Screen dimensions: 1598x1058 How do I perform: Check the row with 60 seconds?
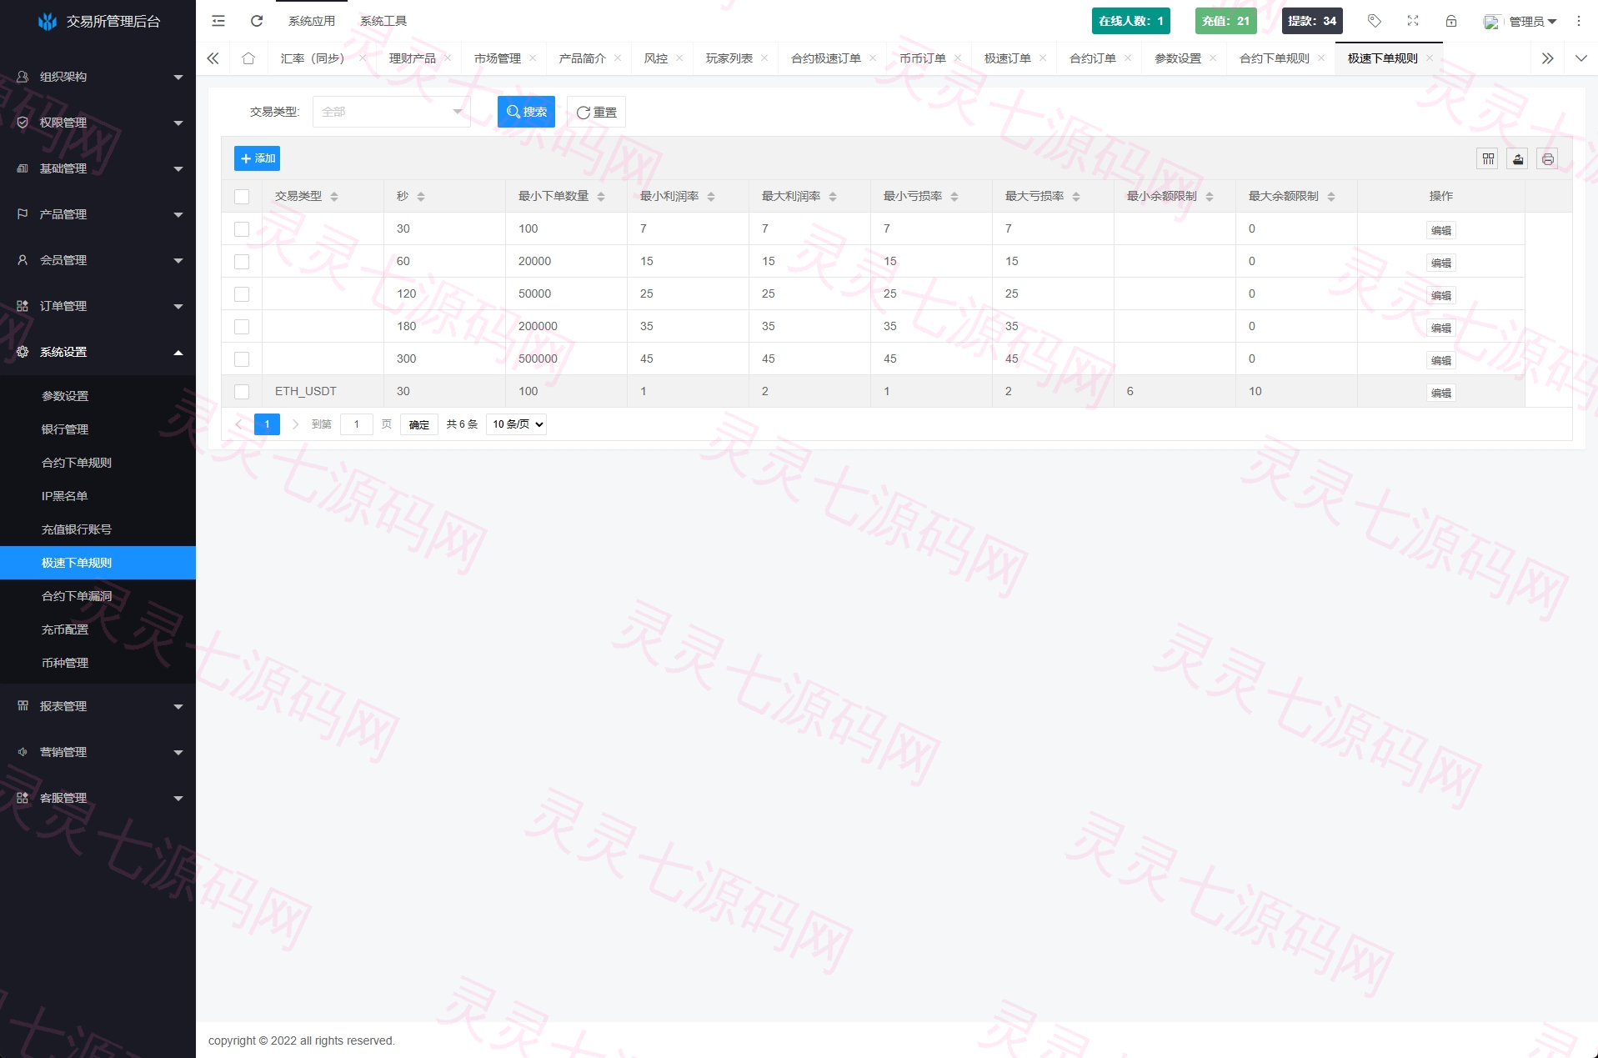pos(242,262)
